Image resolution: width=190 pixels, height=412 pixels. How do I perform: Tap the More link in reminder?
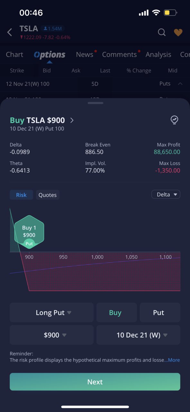pyautogui.click(x=172, y=360)
